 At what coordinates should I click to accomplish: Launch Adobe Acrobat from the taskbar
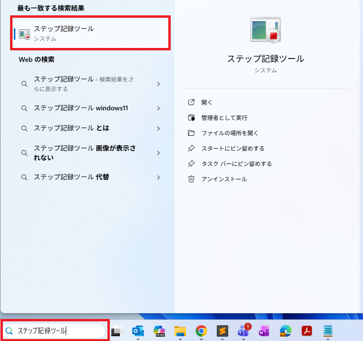tap(306, 331)
